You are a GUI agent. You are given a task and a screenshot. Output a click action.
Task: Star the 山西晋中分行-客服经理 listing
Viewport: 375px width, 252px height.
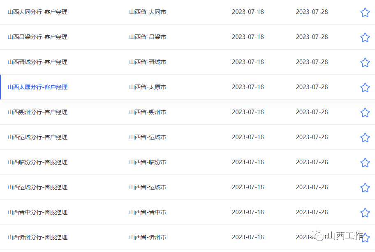point(365,213)
